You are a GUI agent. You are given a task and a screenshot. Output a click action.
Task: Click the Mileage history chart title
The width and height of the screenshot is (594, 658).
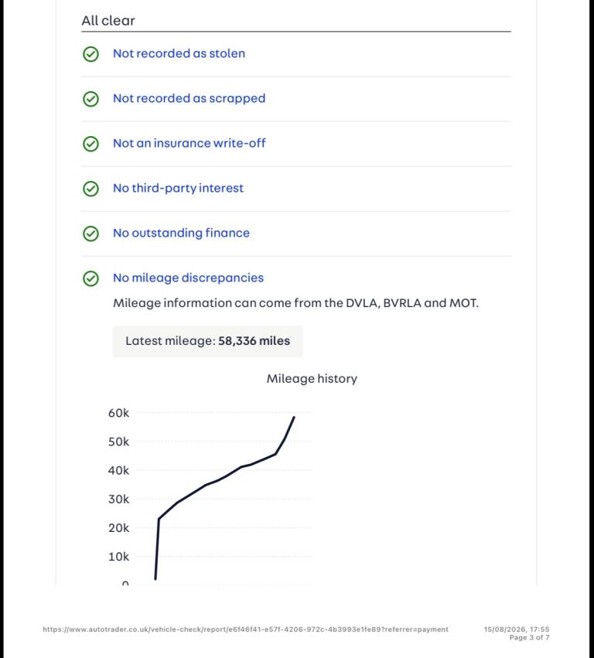[x=312, y=379]
